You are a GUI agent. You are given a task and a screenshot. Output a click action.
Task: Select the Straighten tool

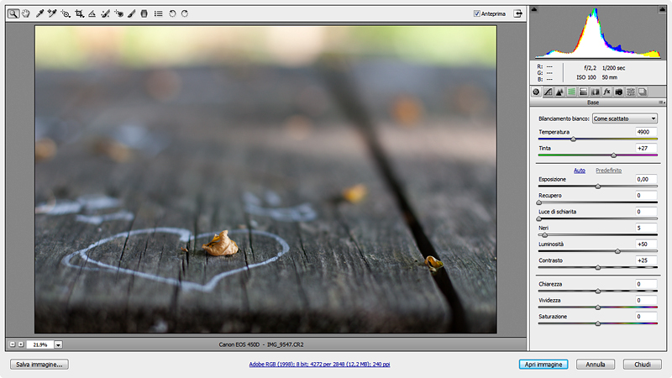pos(92,14)
